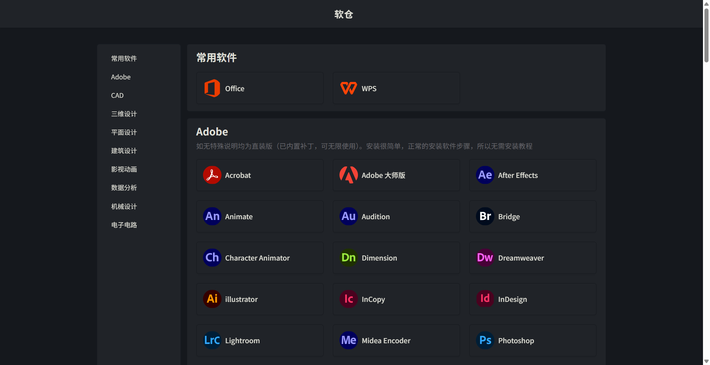Open the Acrobat red icon

click(212, 175)
